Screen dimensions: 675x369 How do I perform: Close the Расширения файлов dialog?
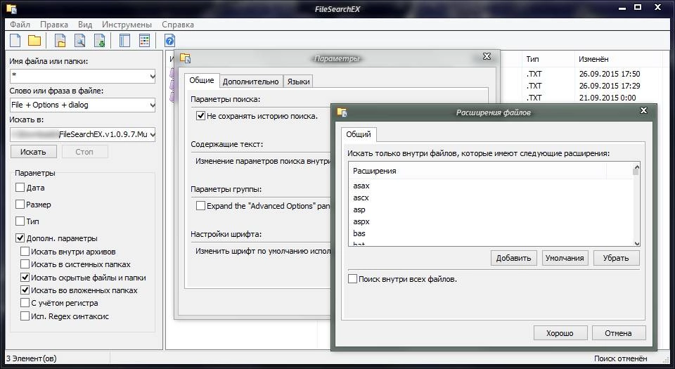tap(643, 110)
